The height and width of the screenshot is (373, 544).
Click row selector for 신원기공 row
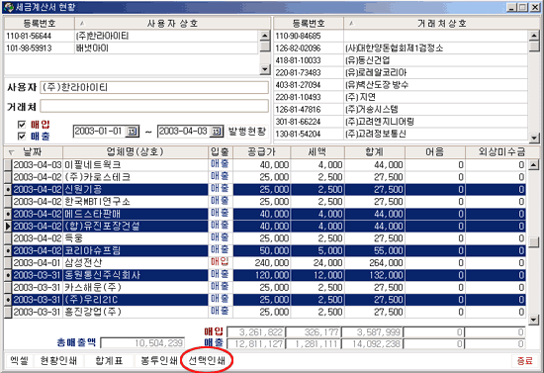click(x=8, y=189)
